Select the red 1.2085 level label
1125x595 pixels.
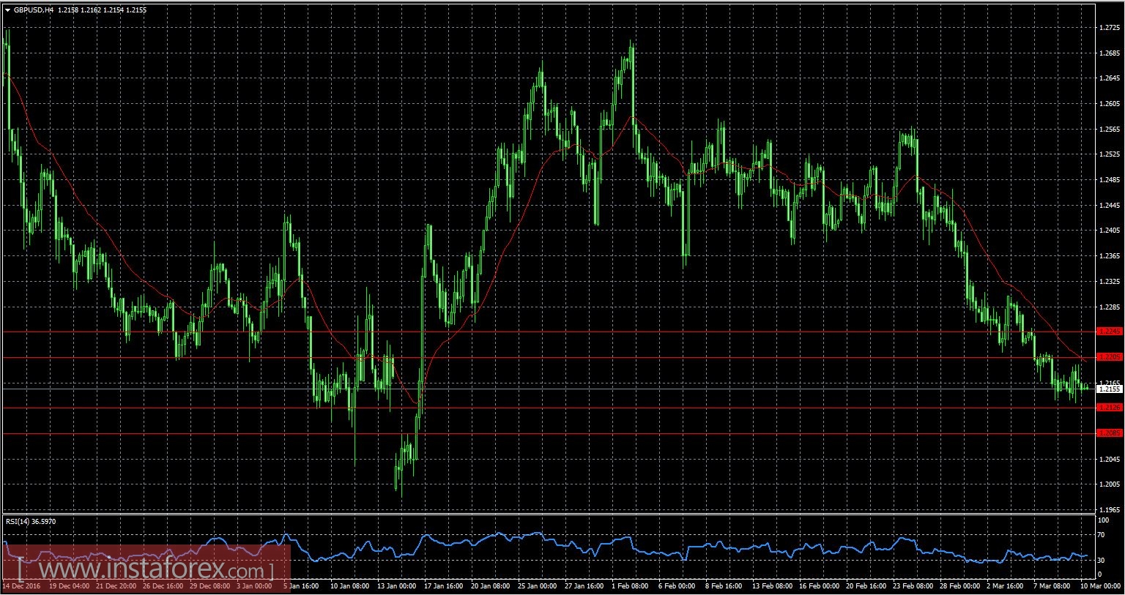click(x=1110, y=433)
